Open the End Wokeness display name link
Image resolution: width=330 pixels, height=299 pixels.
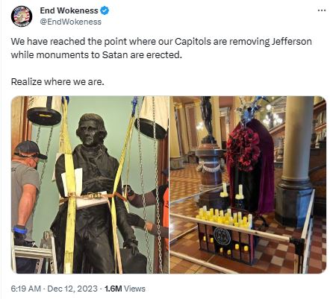[69, 10]
